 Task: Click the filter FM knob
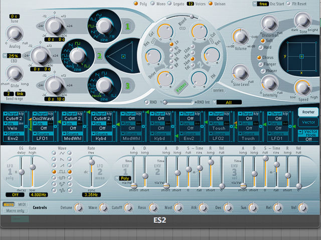point(199,79)
